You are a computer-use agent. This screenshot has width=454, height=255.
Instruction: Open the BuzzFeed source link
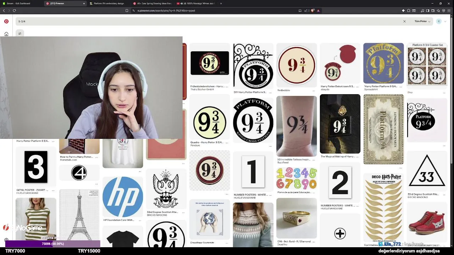pos(283,162)
